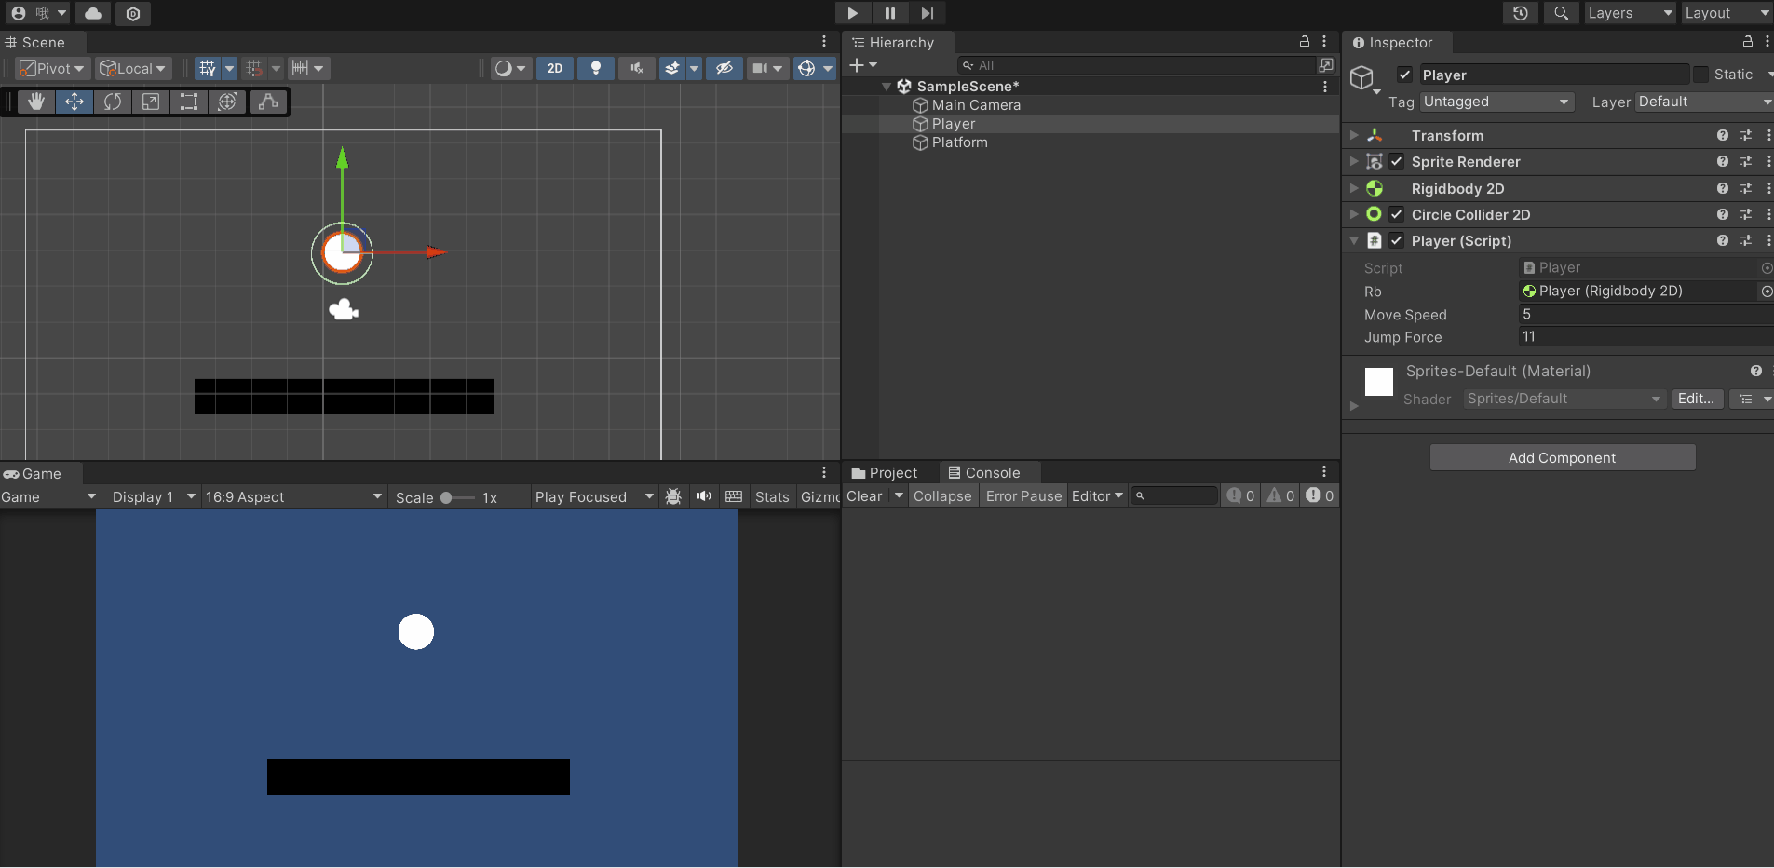This screenshot has width=1774, height=868.
Task: Mute audio in Game view
Action: [x=704, y=496]
